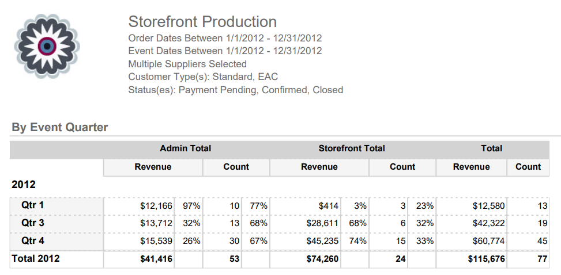This screenshot has height=275, width=561.
Task: Click the flower logo icon
Action: [x=46, y=45]
